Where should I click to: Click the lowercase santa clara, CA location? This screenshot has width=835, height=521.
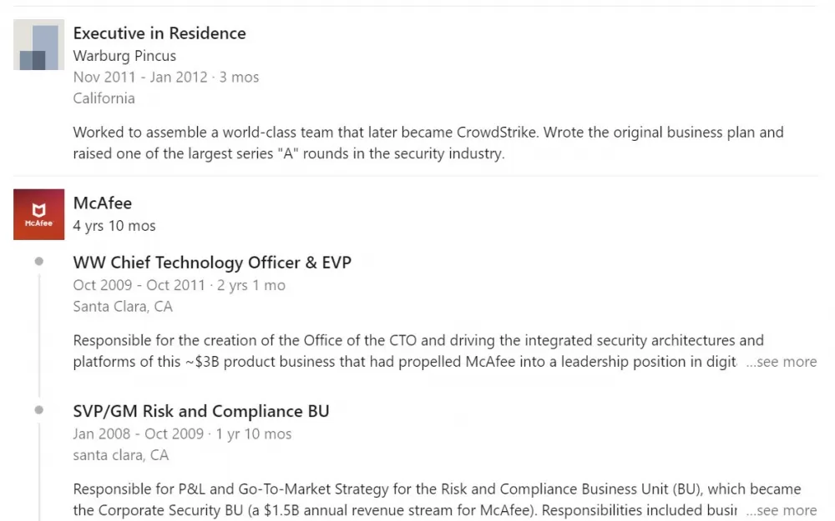tap(121, 455)
